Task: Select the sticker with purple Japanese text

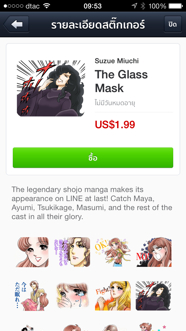Action: click(72, 252)
